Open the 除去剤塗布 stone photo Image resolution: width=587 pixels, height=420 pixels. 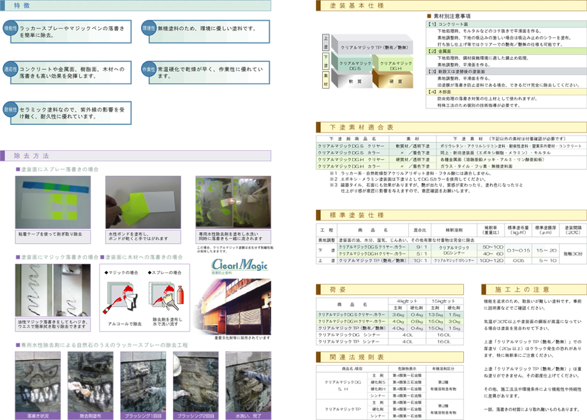(x=90, y=382)
